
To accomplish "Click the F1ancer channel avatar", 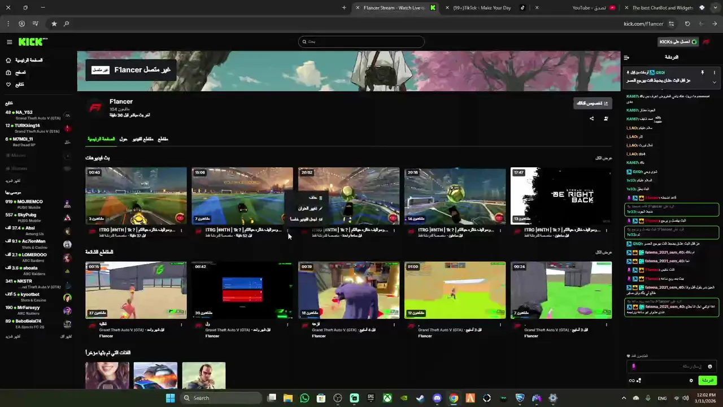I will click(96, 107).
